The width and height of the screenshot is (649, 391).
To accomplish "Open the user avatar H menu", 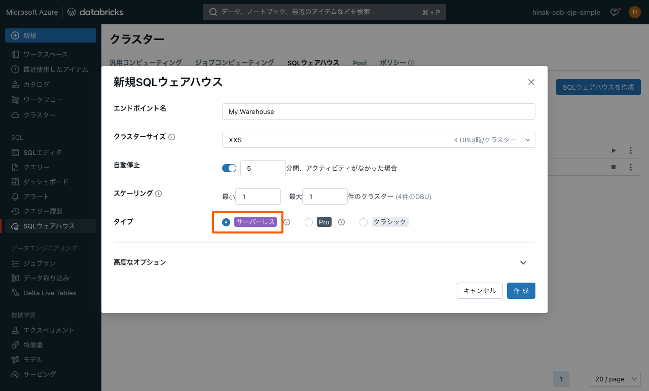I will pos(635,12).
